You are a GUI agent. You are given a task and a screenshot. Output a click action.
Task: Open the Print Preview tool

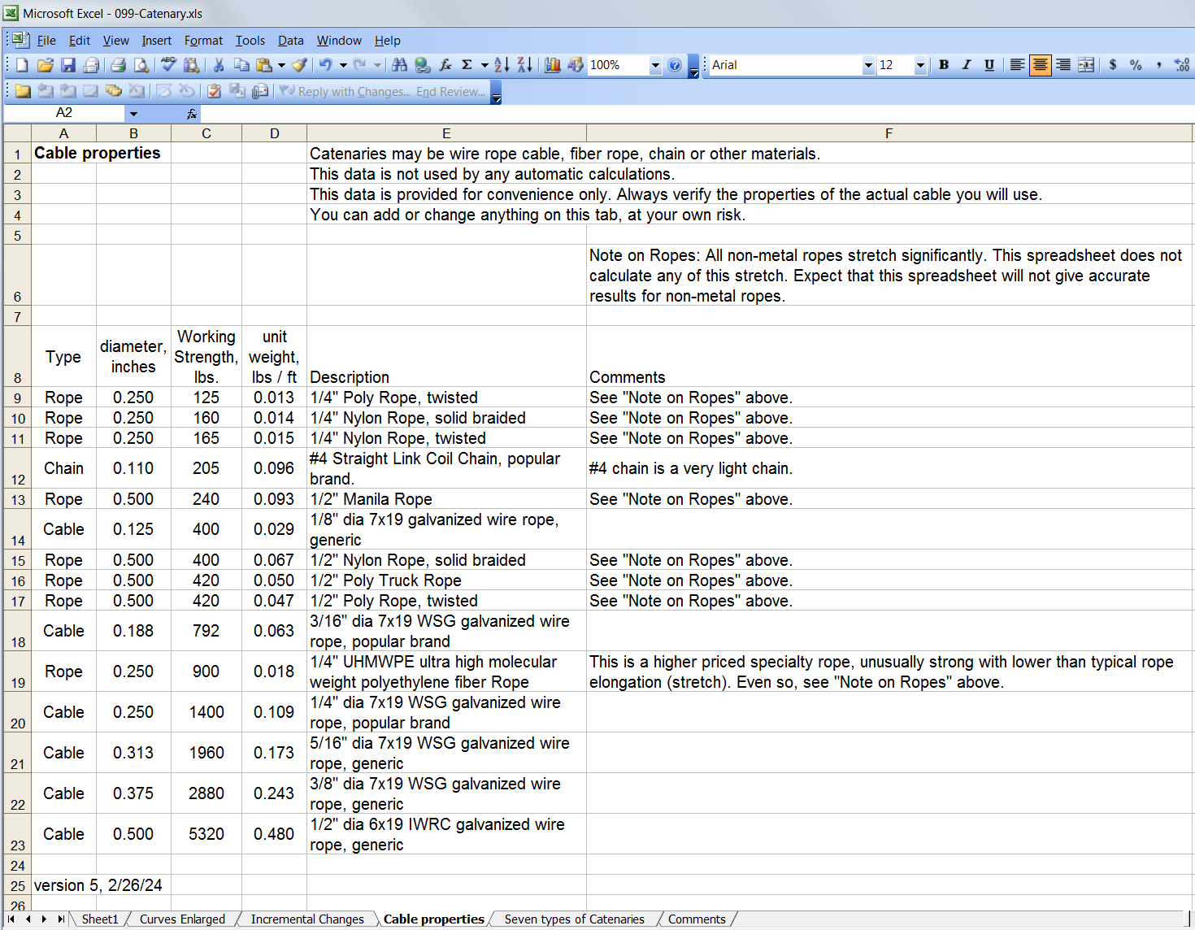point(141,65)
